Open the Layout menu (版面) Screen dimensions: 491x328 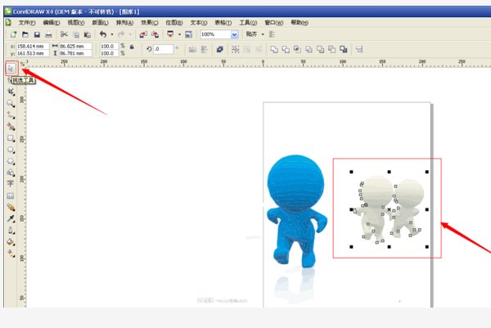(100, 23)
